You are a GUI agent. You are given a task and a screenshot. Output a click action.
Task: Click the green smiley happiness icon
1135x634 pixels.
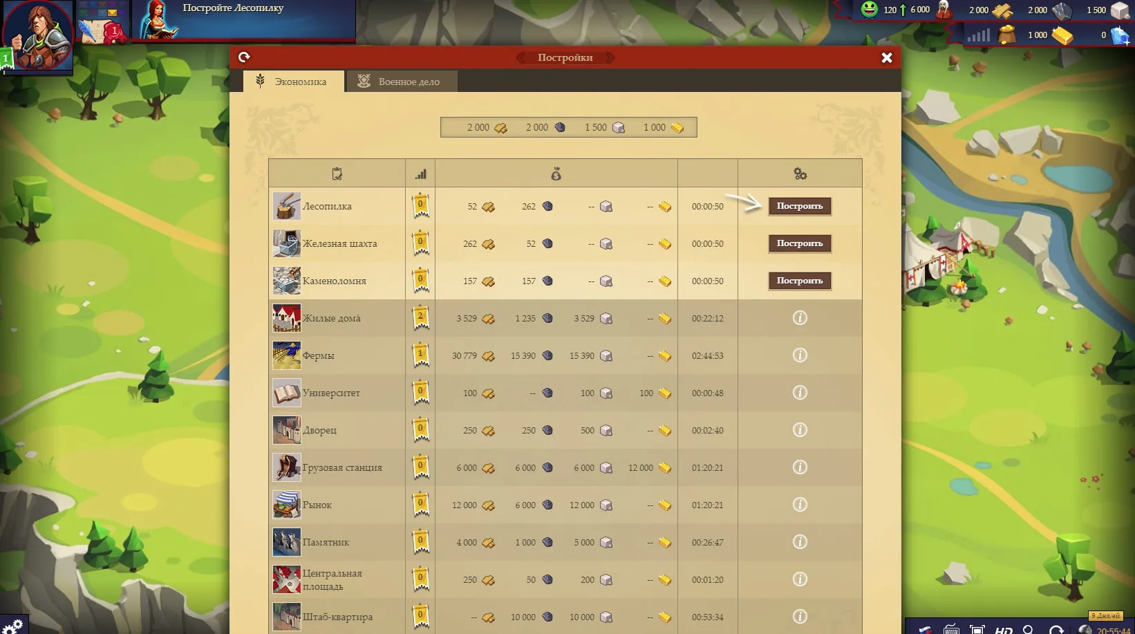tap(870, 9)
